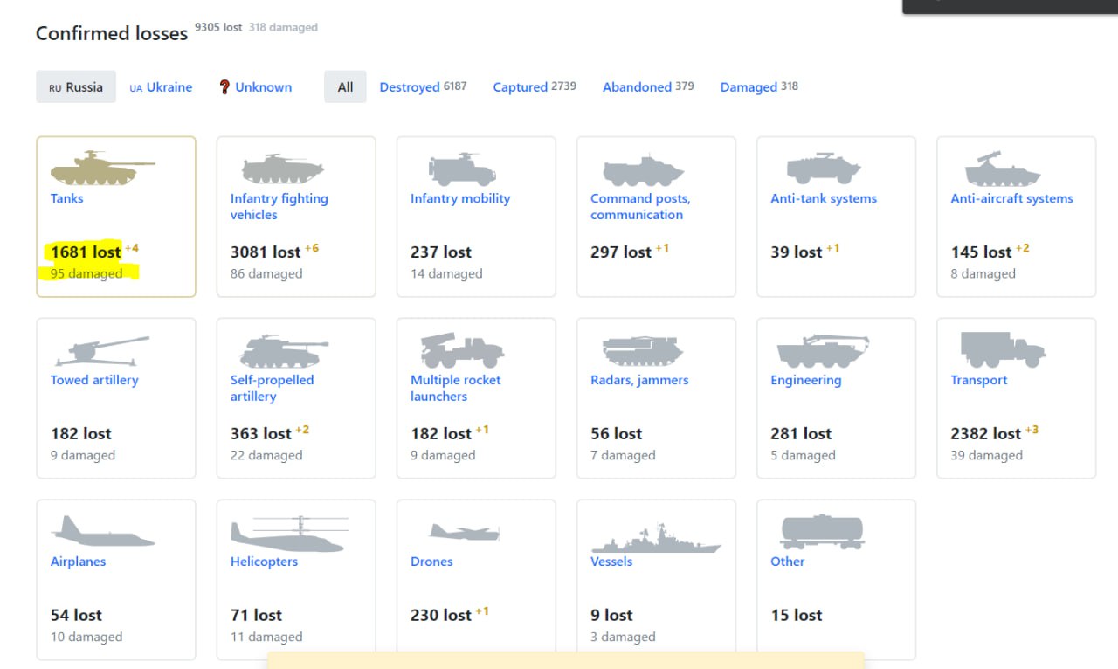
Task: Switch to the Ukraine country filter
Action: click(x=161, y=87)
